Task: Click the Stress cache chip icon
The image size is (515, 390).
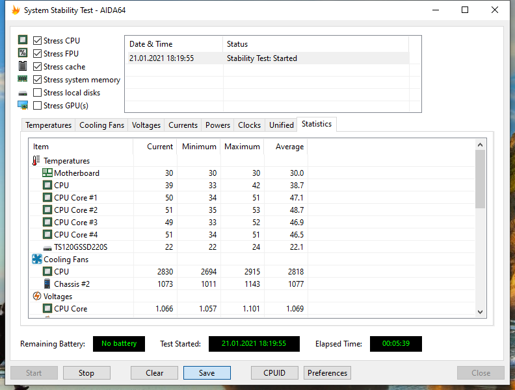Action: 23,66
